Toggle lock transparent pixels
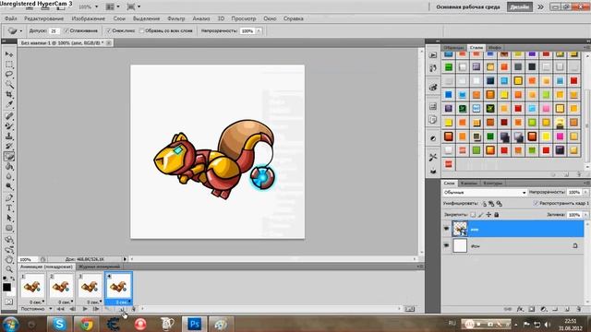This screenshot has height=332, width=591. pyautogui.click(x=473, y=215)
